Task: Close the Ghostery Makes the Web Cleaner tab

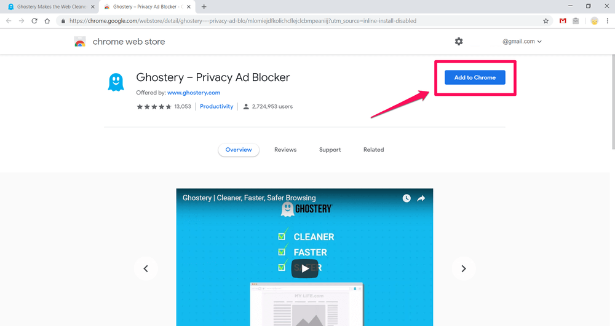Action: pyautogui.click(x=93, y=7)
